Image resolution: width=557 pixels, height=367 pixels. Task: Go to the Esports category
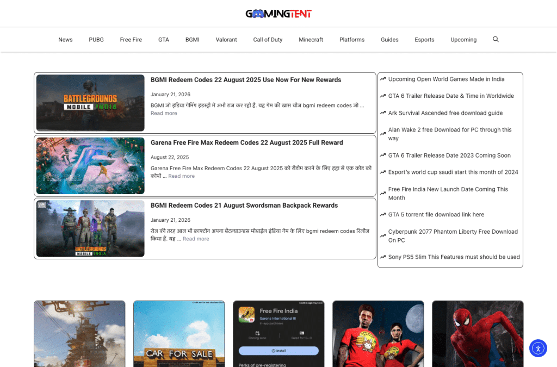[x=424, y=40]
